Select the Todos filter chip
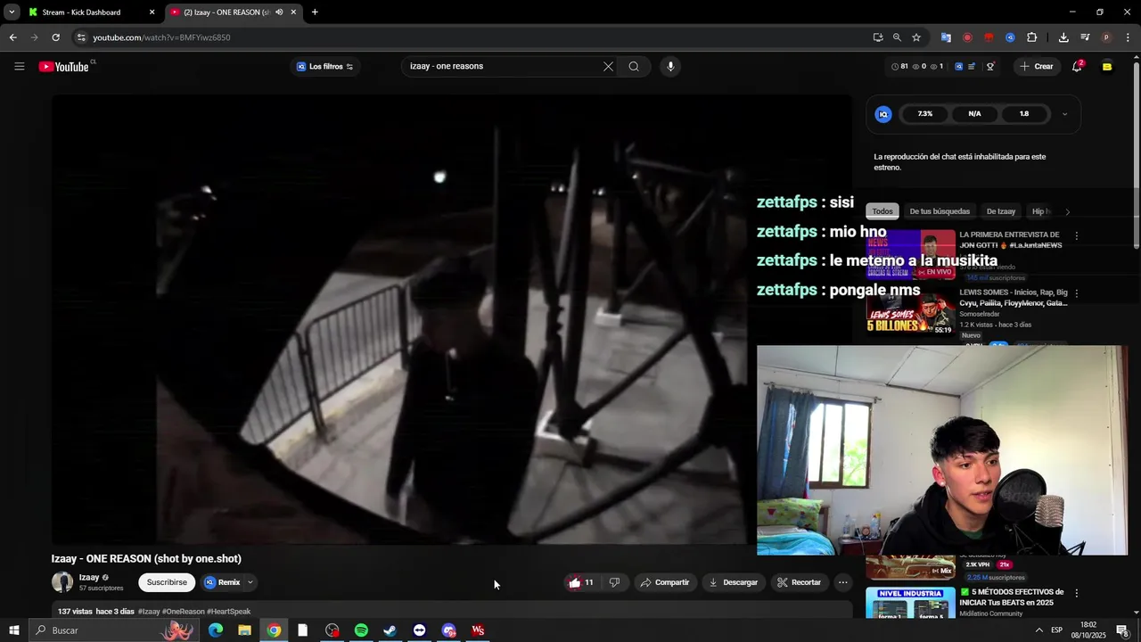Image resolution: width=1141 pixels, height=642 pixels. click(882, 211)
